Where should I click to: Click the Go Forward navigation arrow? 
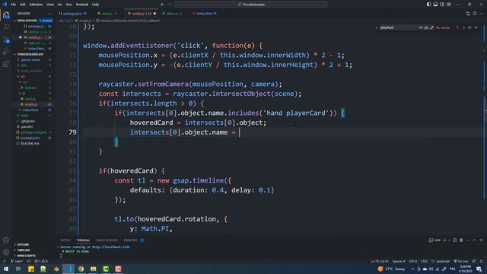click(x=170, y=5)
